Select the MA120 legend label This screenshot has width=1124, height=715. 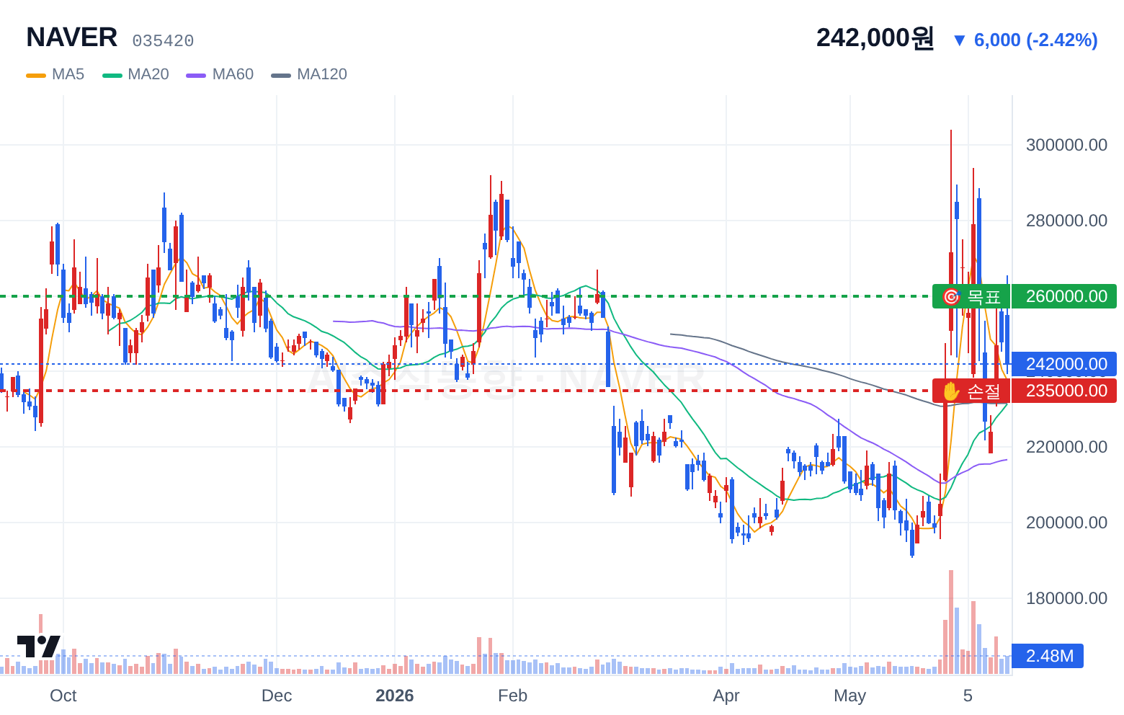[x=322, y=74]
